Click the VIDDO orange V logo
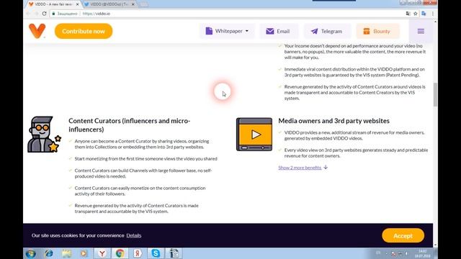This screenshot has height=259, width=461. (37, 31)
